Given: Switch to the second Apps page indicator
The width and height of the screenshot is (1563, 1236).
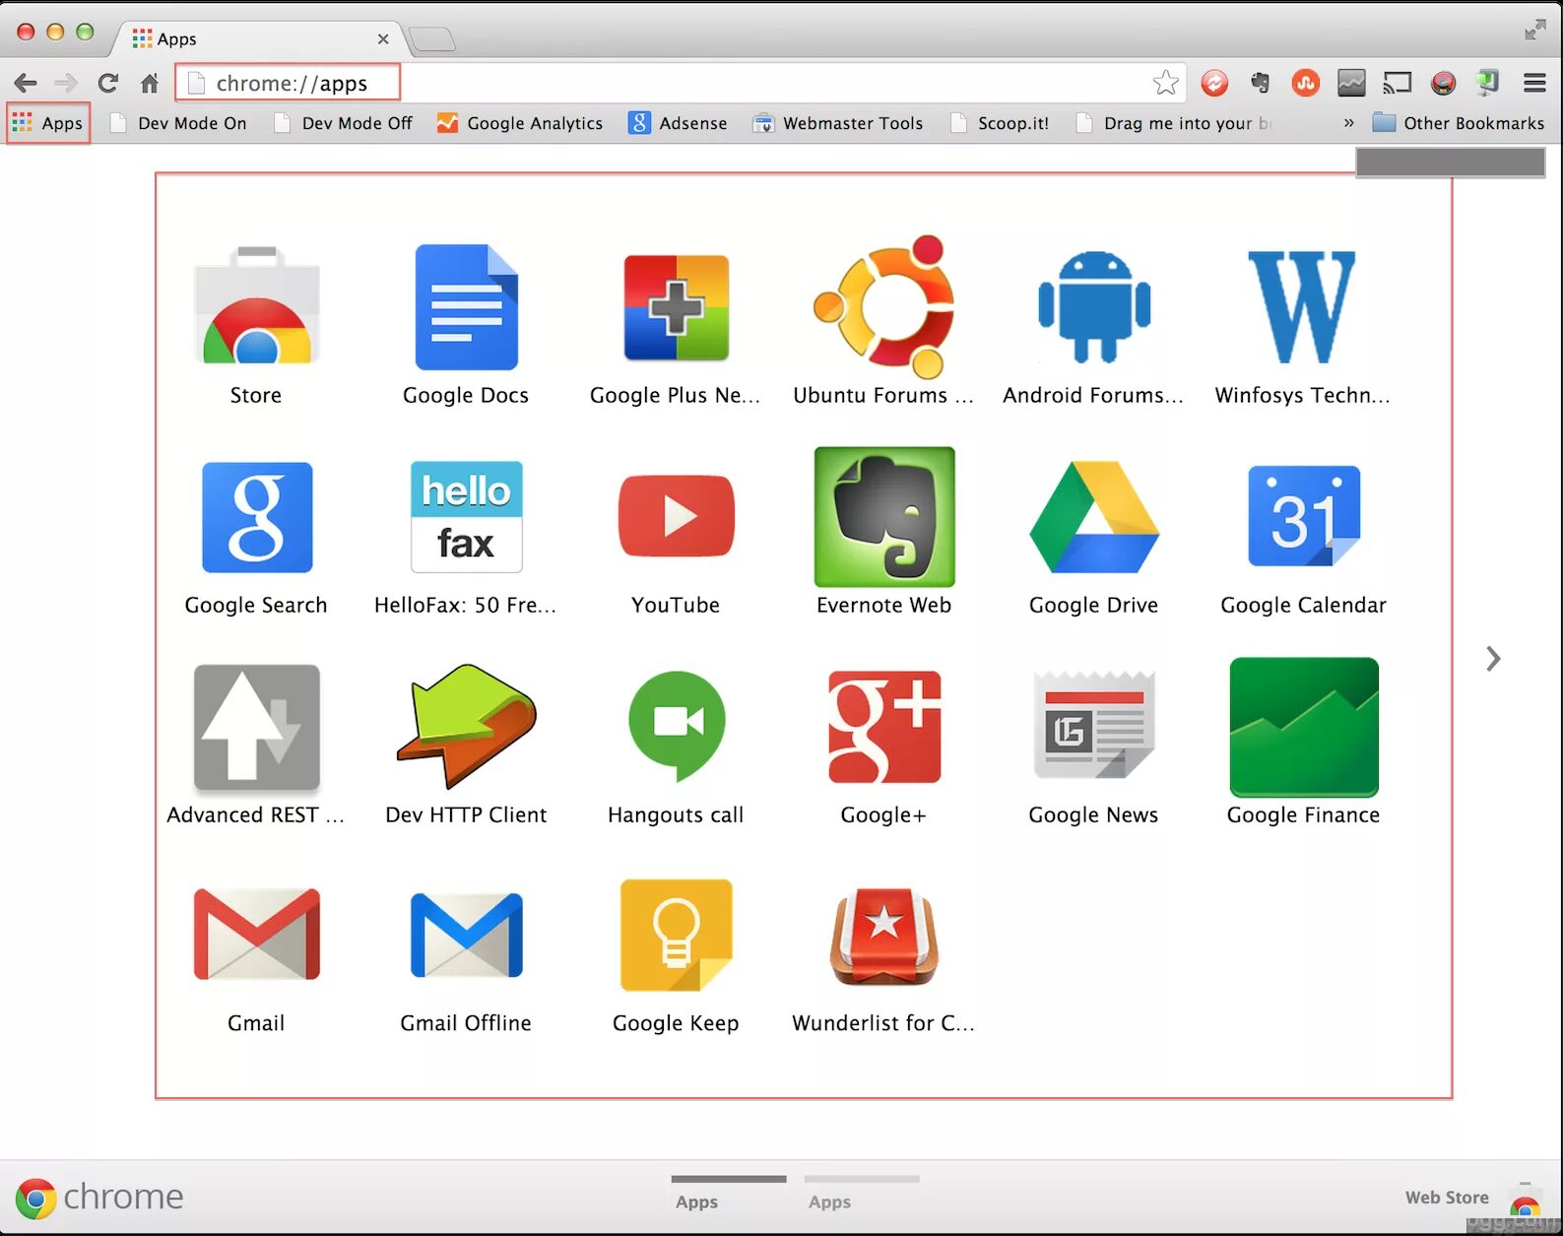Looking at the screenshot, I should [x=861, y=1193].
